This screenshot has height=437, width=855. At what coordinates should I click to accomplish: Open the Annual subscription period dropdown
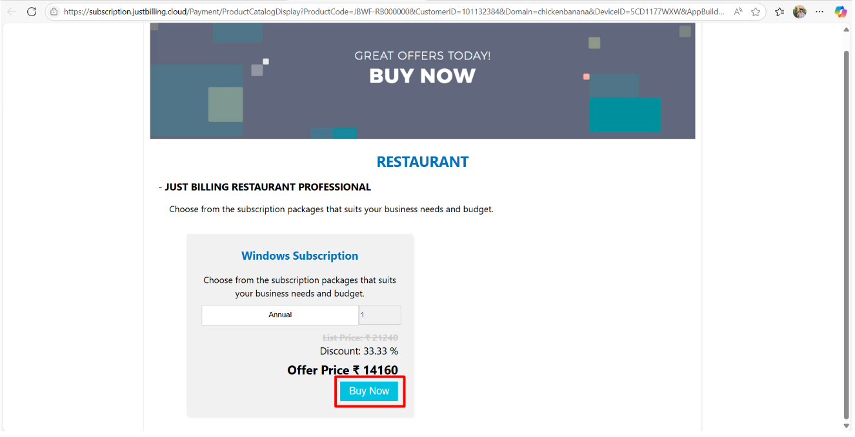(x=280, y=315)
